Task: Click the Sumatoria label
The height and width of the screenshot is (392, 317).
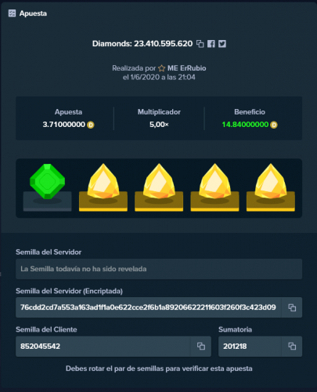Action: [x=235, y=329]
